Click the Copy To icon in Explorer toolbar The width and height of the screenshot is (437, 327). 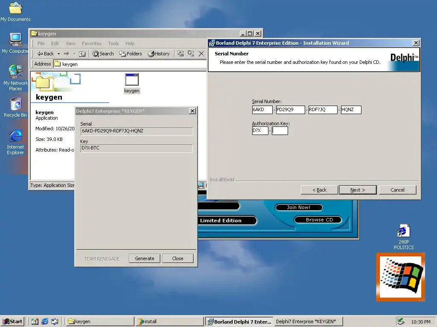click(x=191, y=54)
